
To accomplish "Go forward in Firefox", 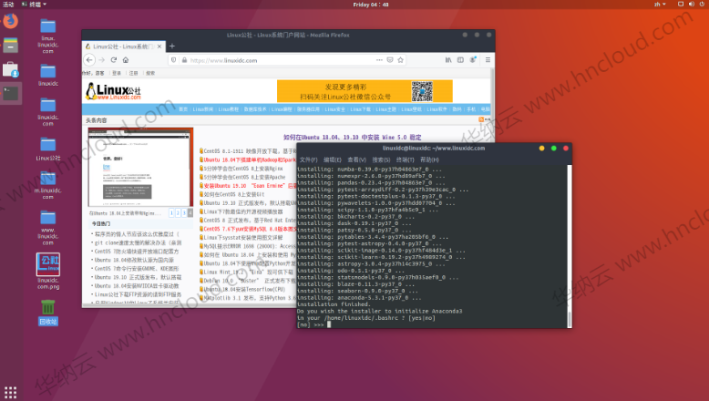I will coord(102,60).
